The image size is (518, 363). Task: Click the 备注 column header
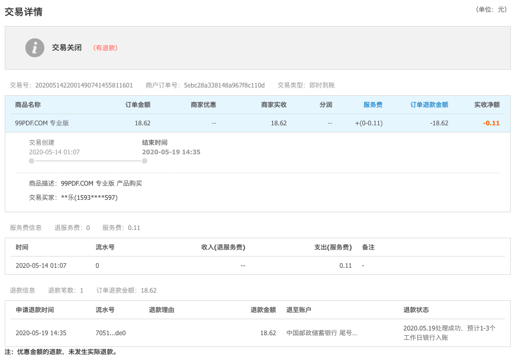pyautogui.click(x=368, y=248)
